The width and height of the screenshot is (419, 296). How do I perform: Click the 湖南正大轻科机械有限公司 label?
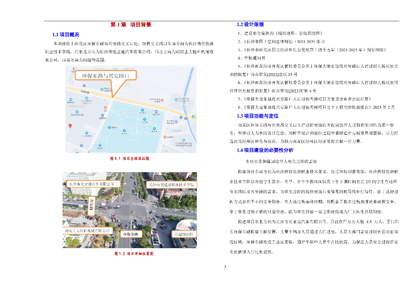tap(88, 230)
